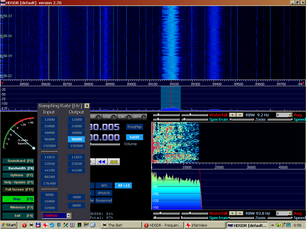
Task: Select DRM demodulation mode
Action: tap(139, 117)
